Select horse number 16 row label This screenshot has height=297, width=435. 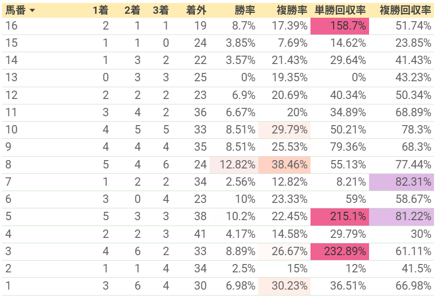pos(11,26)
